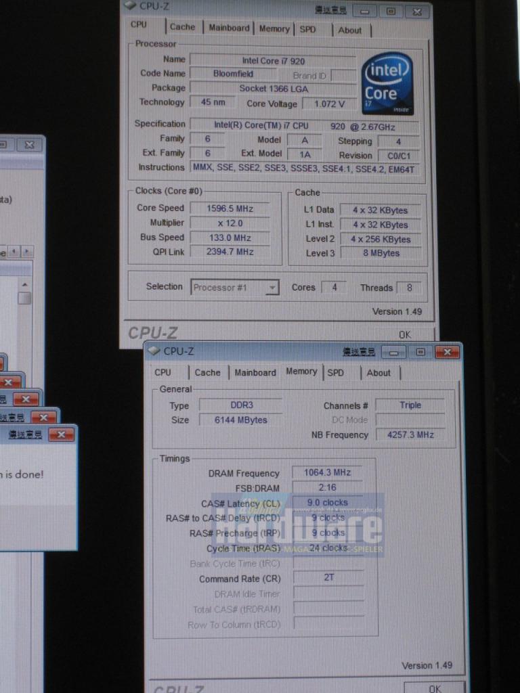520x693 pixels.
Task: Click the Memory tab in the lower CPU-Z window
Action: click(301, 372)
